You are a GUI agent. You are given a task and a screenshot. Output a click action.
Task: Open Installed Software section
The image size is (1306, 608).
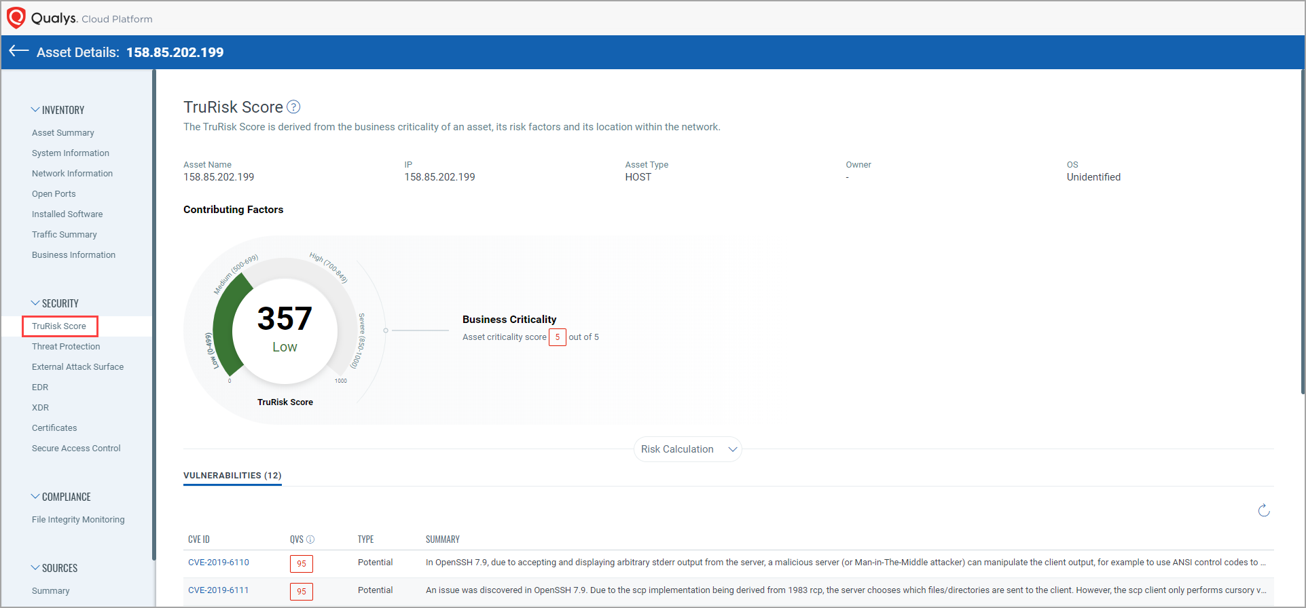click(67, 214)
